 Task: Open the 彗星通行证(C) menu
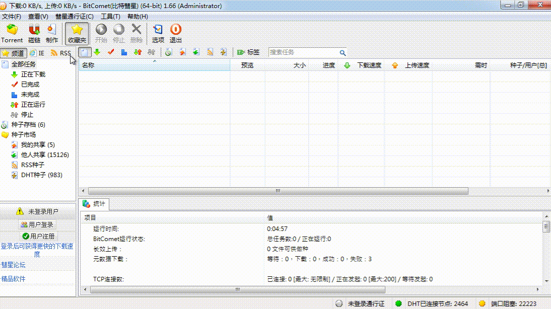tap(74, 17)
